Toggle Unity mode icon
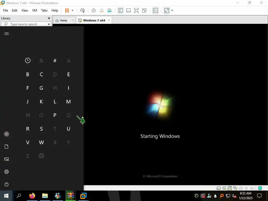Viewport: 268px width, 201px height. [x=144, y=10]
